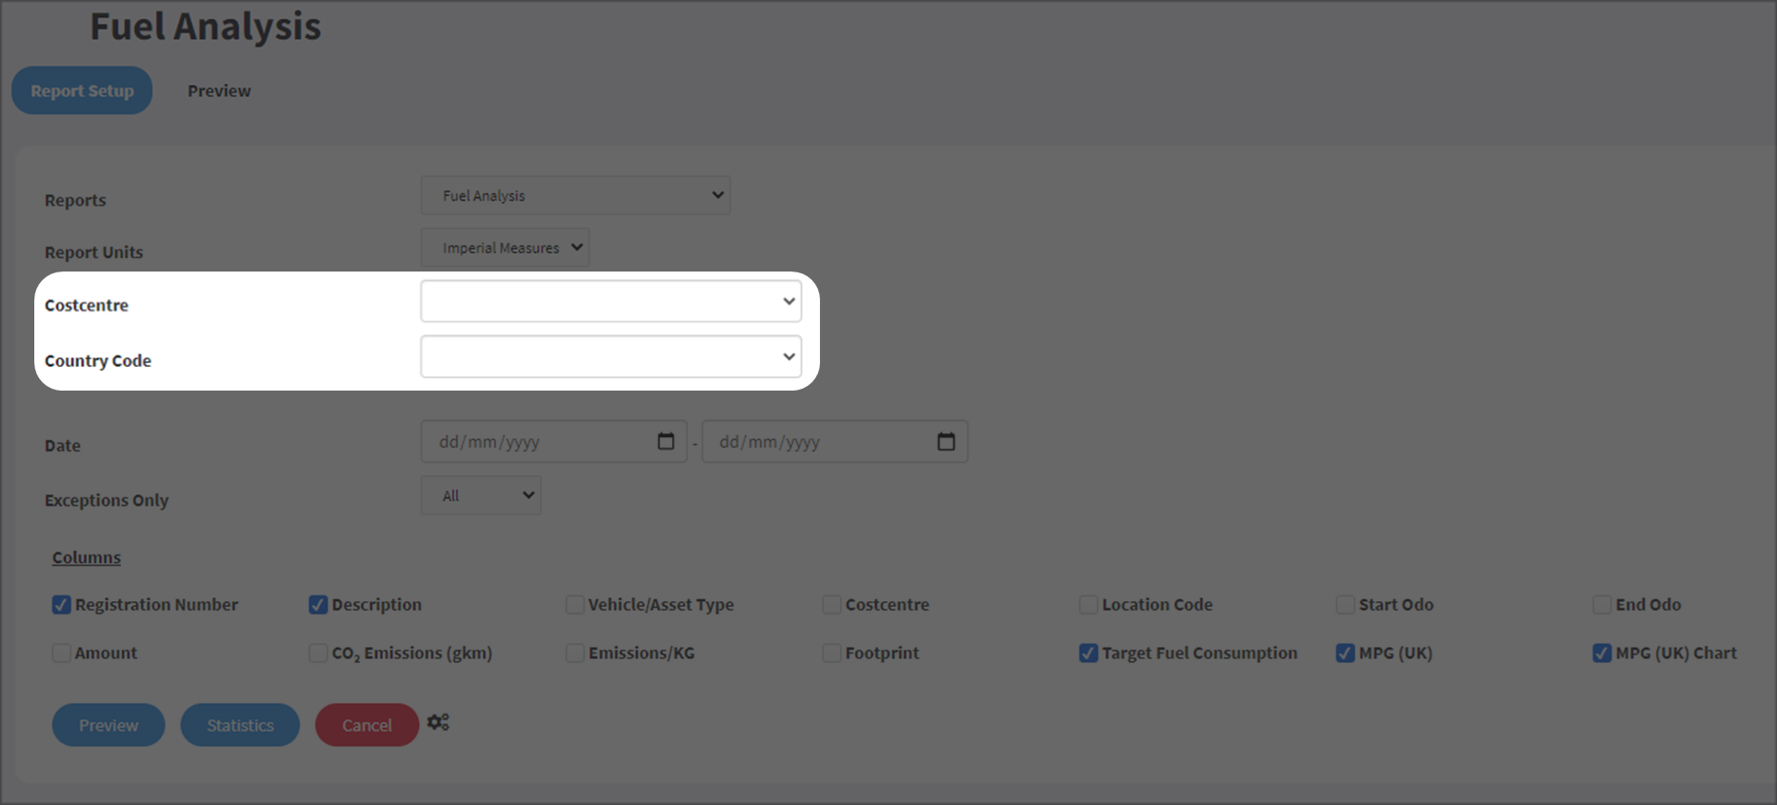Open the Reports dropdown showing Fuel Analysis

tap(576, 195)
